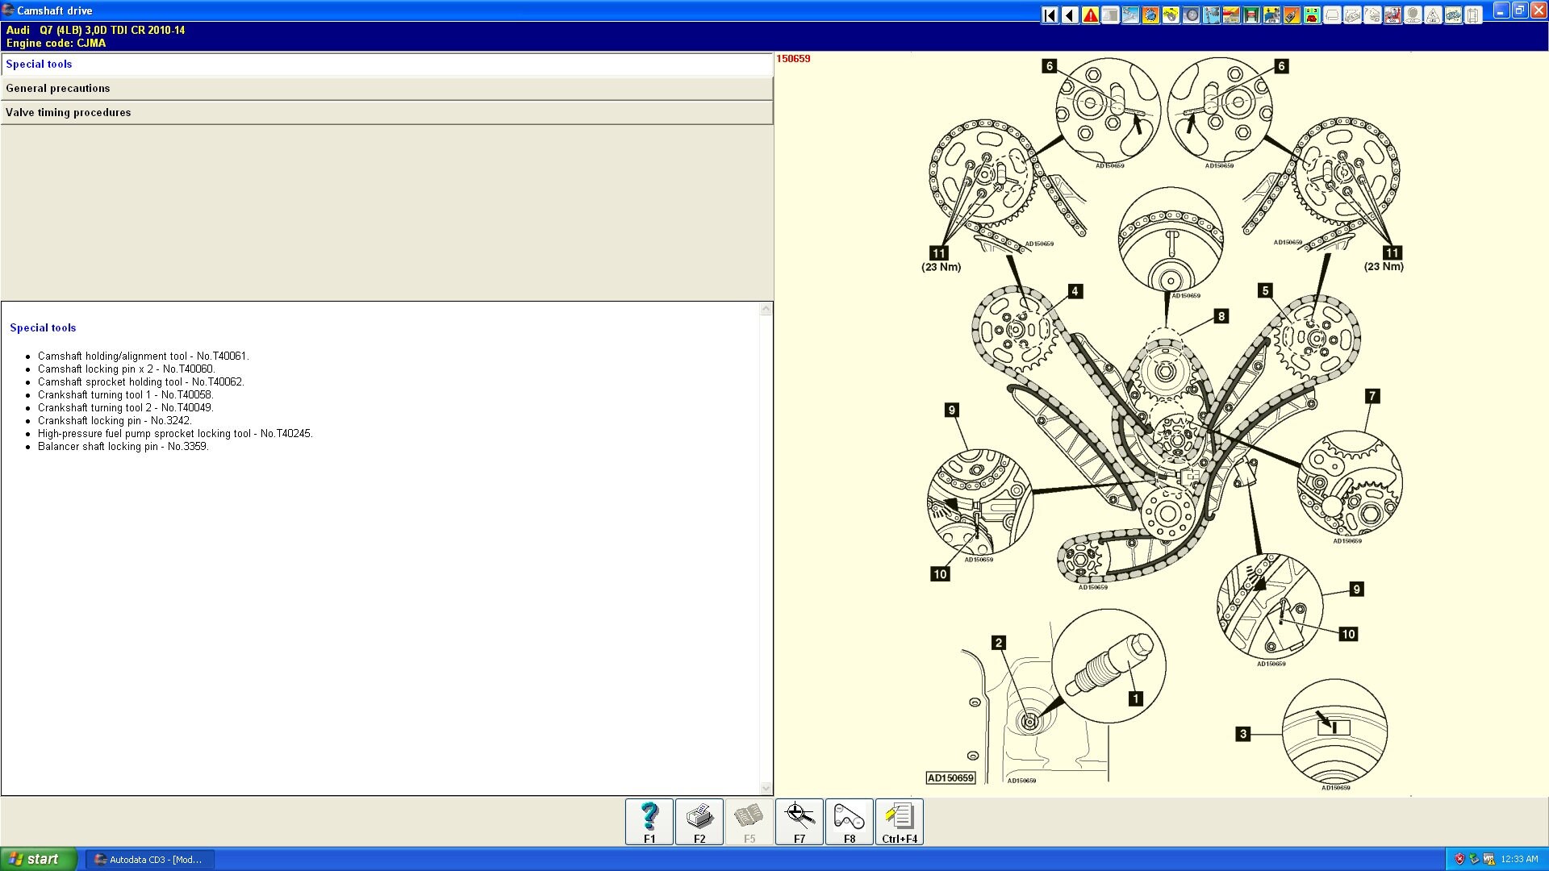The image size is (1549, 871).
Task: Open the F8 drive belt diagram viewer
Action: click(849, 821)
